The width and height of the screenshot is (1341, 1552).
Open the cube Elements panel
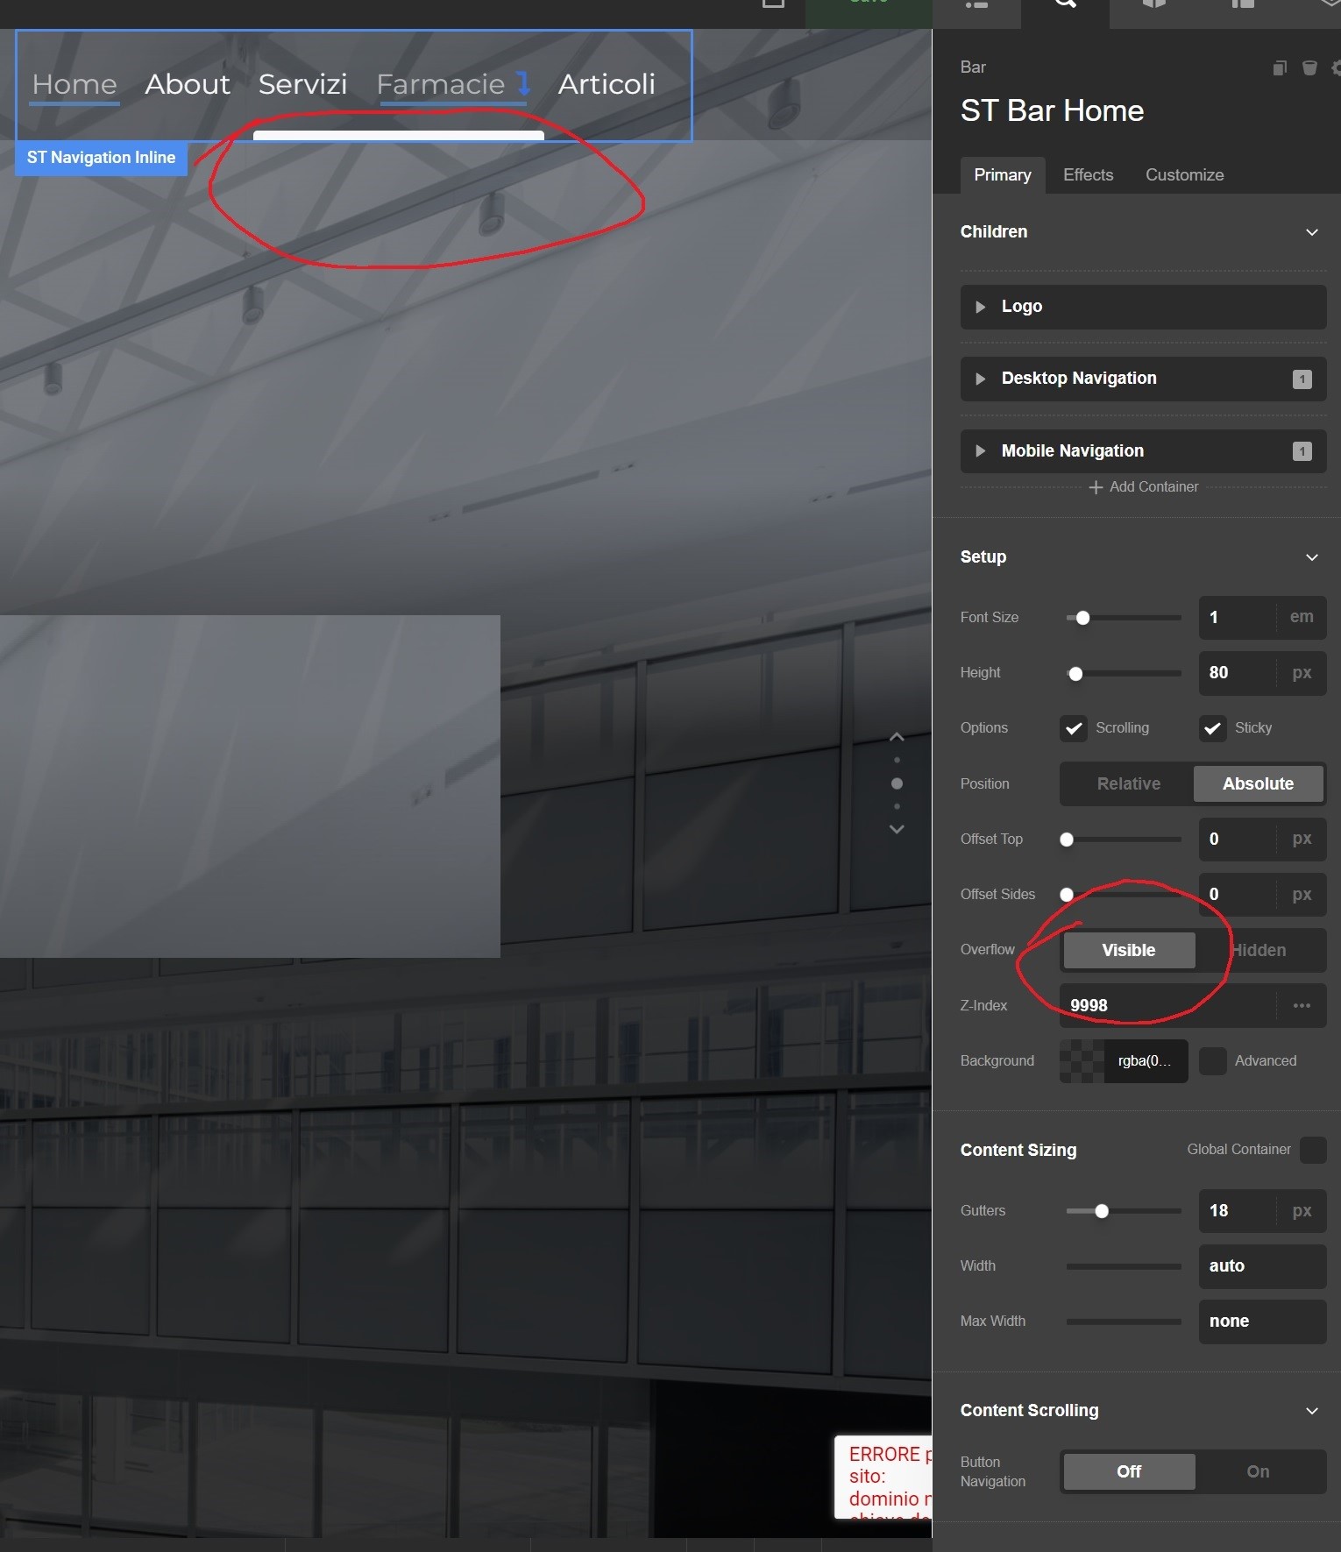tap(1154, 4)
